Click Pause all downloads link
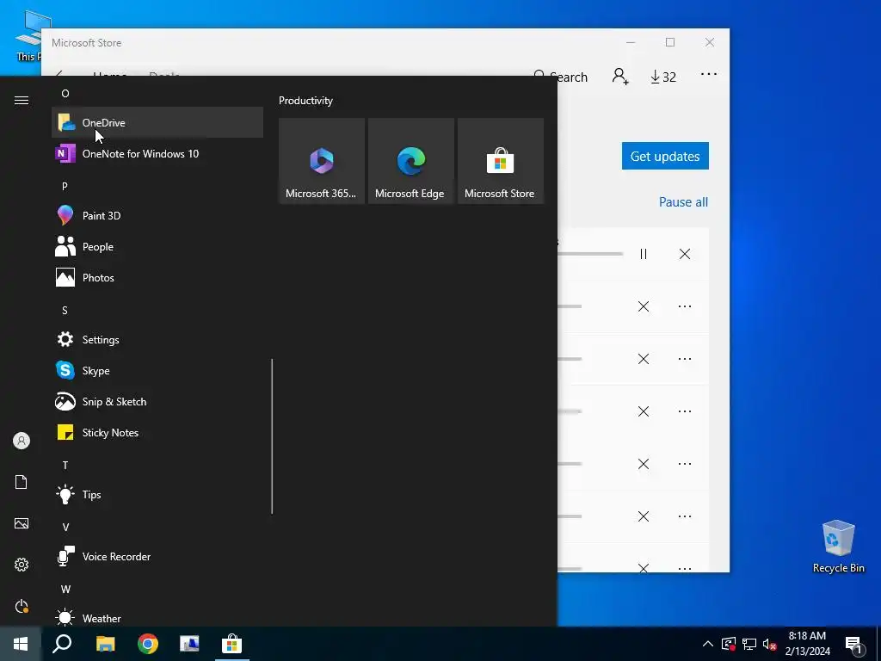Viewport: 881px width, 661px height. pyautogui.click(x=683, y=201)
